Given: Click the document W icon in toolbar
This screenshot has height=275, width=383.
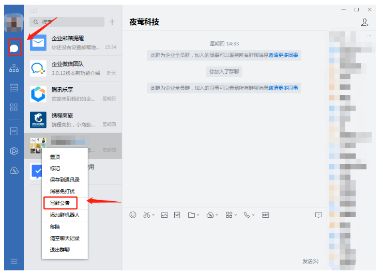Looking at the screenshot, I should tap(177, 215).
